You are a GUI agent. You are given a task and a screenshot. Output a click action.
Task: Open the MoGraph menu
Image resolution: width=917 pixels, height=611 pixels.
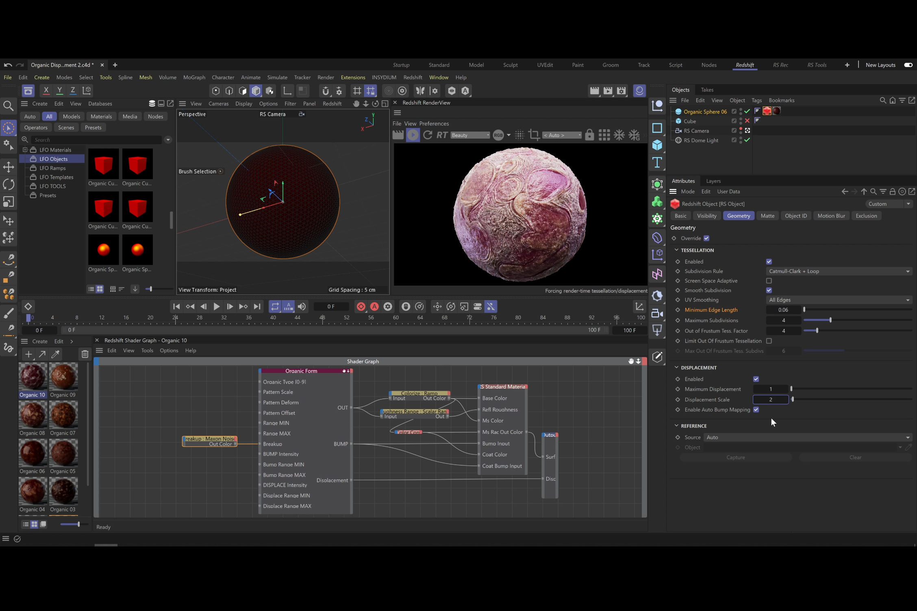[194, 77]
